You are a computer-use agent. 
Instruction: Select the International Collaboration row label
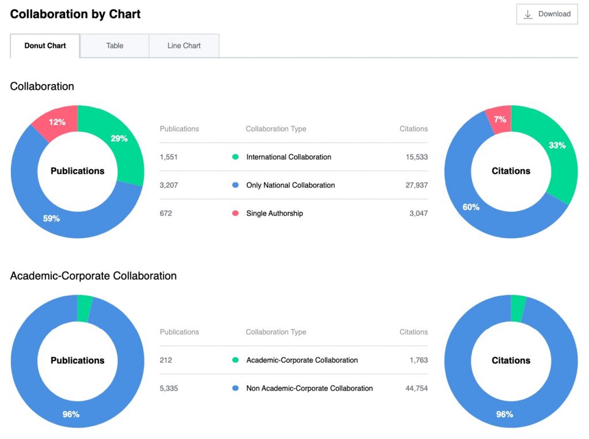[x=289, y=157]
